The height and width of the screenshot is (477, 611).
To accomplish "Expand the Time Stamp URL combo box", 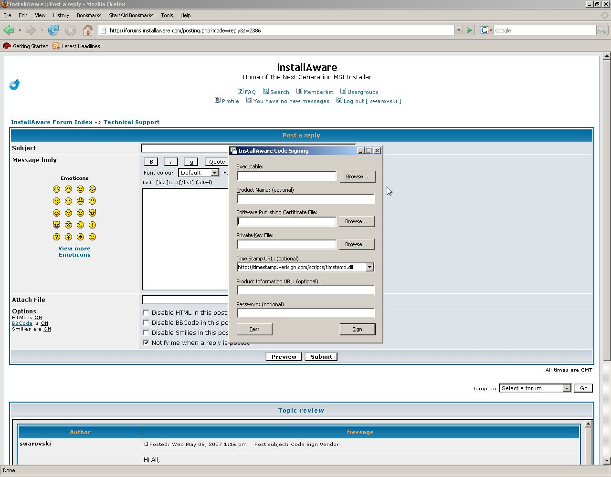I will click(x=370, y=267).
